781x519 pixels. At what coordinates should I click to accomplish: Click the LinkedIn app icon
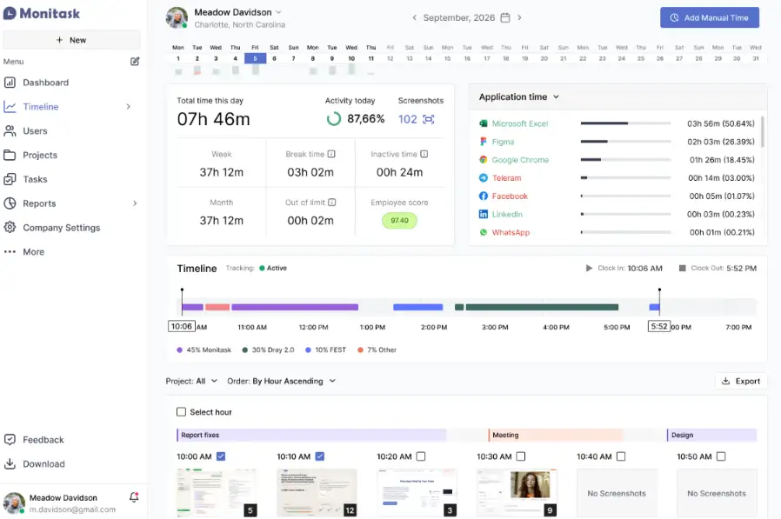tap(484, 214)
